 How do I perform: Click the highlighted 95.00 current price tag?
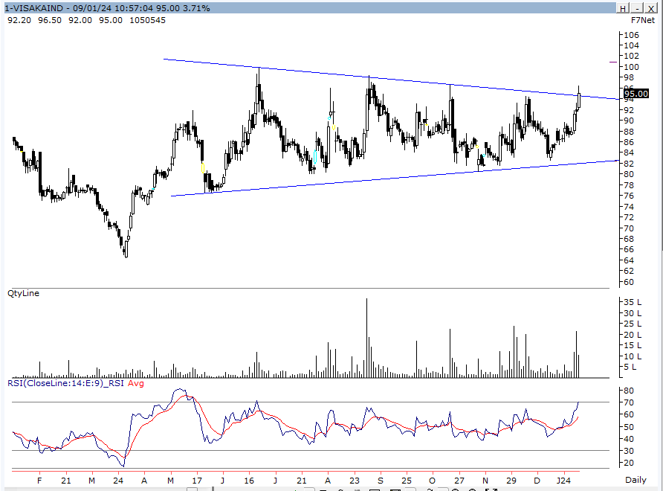coord(636,94)
